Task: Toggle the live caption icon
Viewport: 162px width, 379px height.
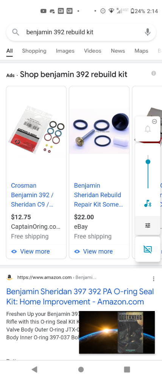Action: (148, 249)
